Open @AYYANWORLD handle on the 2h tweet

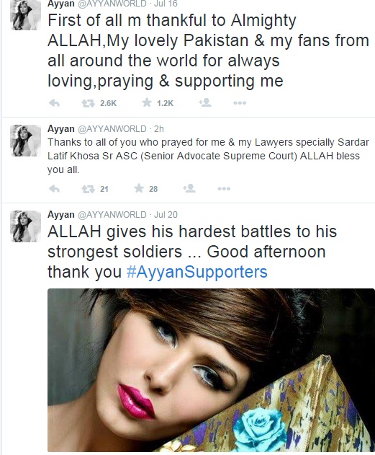click(112, 128)
